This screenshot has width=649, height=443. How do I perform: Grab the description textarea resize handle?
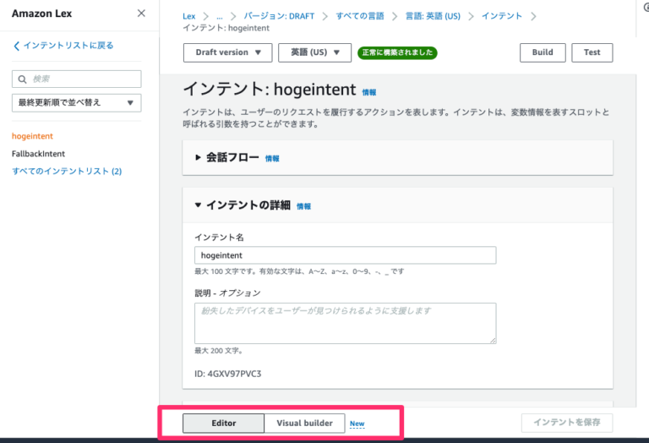pos(493,341)
